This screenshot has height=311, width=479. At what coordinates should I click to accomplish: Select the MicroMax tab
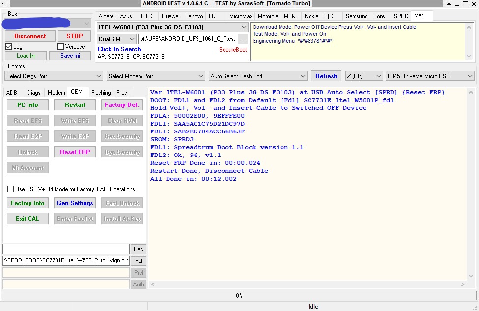pyautogui.click(x=241, y=16)
